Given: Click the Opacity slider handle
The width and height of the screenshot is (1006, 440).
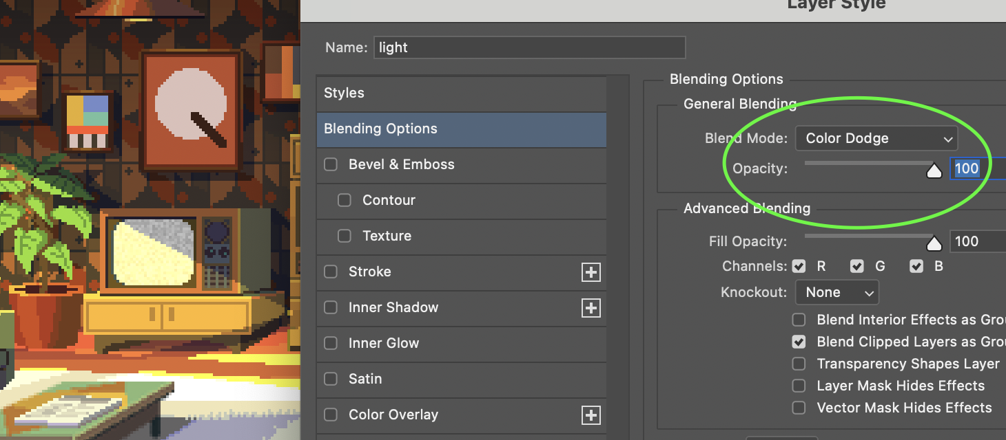Looking at the screenshot, I should pyautogui.click(x=934, y=170).
